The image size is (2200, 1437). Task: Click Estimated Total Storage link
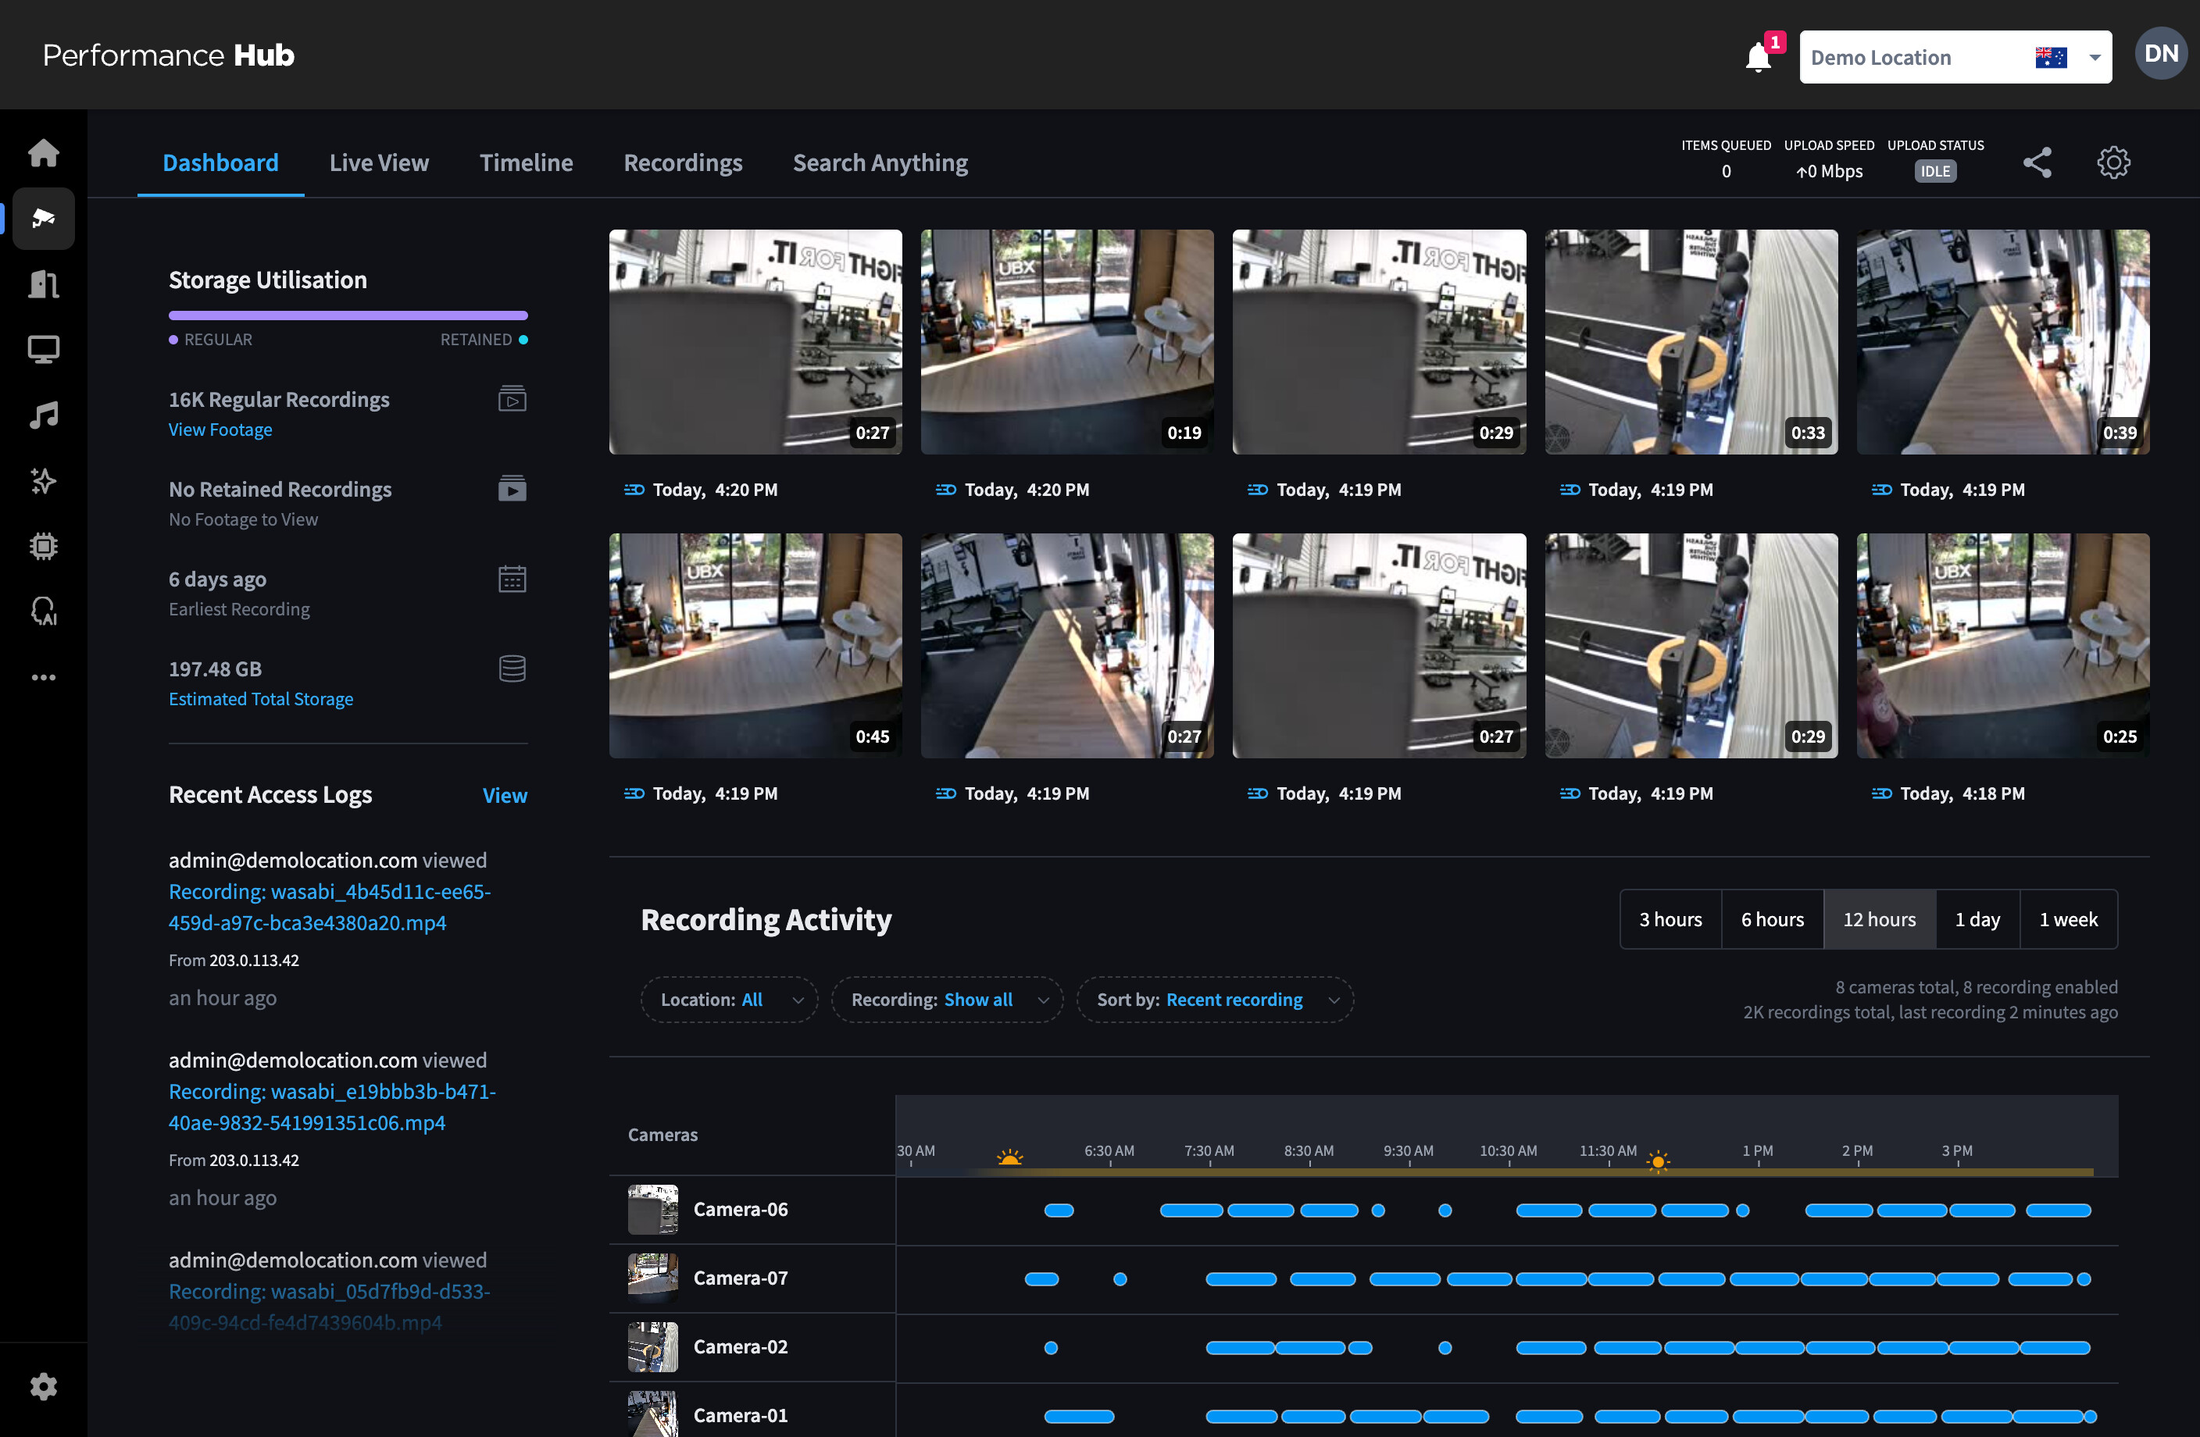tap(261, 699)
